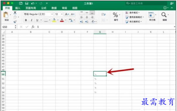Click the Paste clipboard icon

(6, 15)
